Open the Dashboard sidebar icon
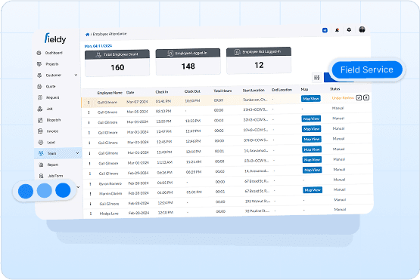This screenshot has height=280, width=420. click(x=39, y=53)
